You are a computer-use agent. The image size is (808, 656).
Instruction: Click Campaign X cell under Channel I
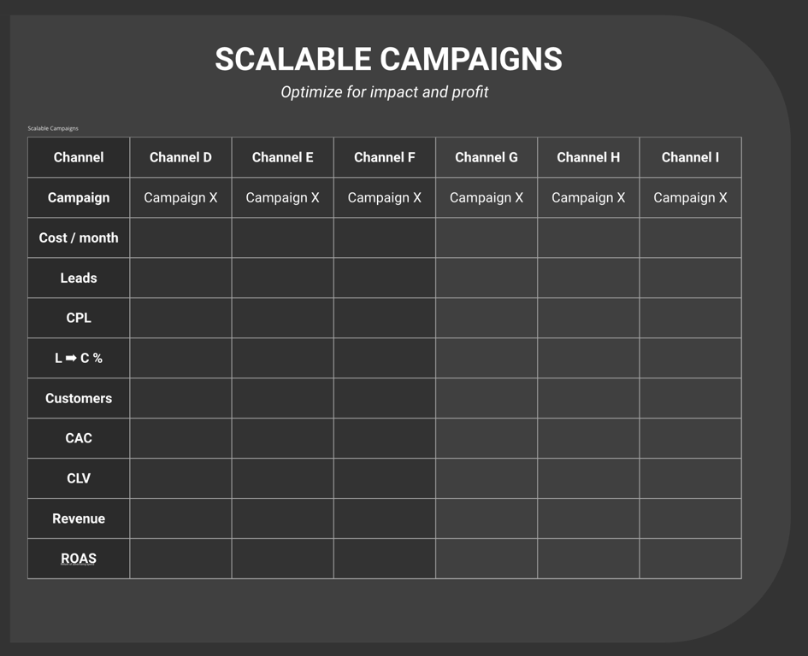click(x=690, y=197)
